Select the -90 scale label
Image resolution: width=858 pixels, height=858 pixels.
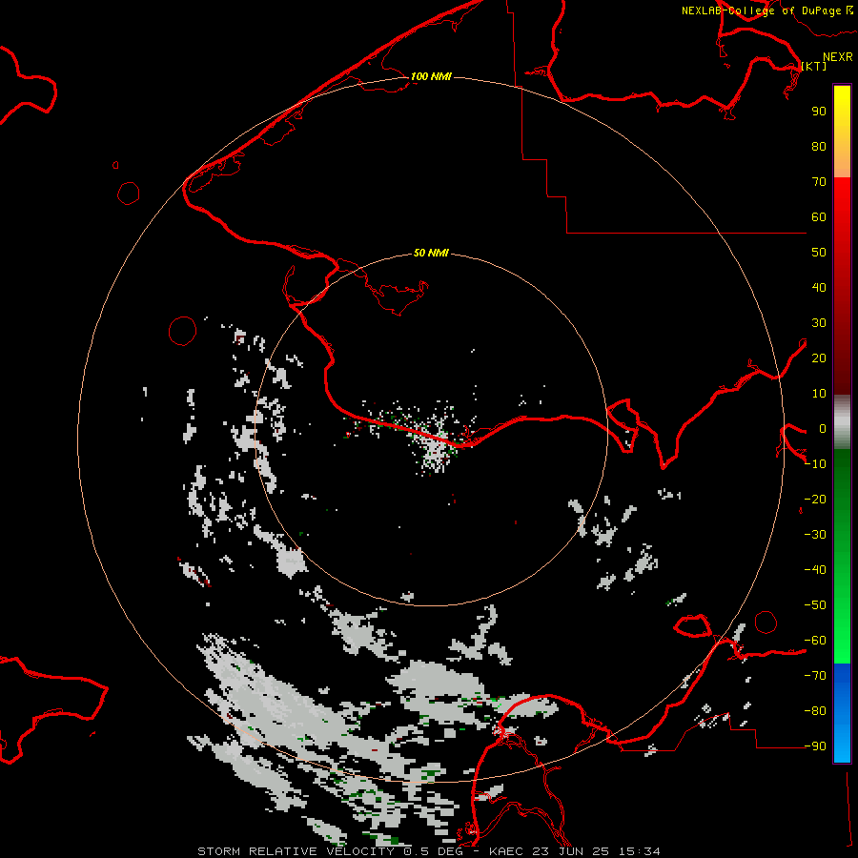(x=815, y=746)
